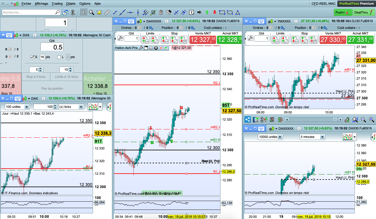
Task: Click scrollbar right arrow in YMXXXX toolbar
Action: click(x=340, y=119)
